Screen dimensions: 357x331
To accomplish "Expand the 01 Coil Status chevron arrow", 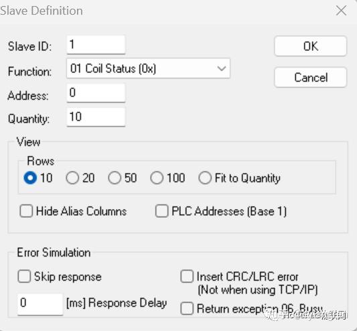I will click(x=221, y=68).
